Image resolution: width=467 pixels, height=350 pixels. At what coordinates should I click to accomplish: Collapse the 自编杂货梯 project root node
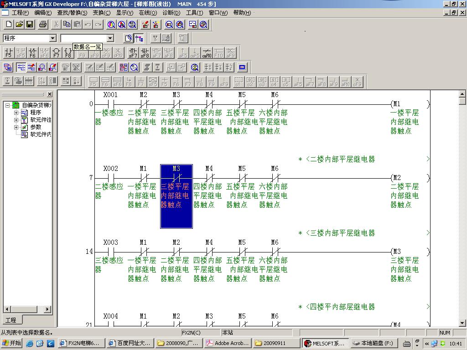click(x=8, y=105)
